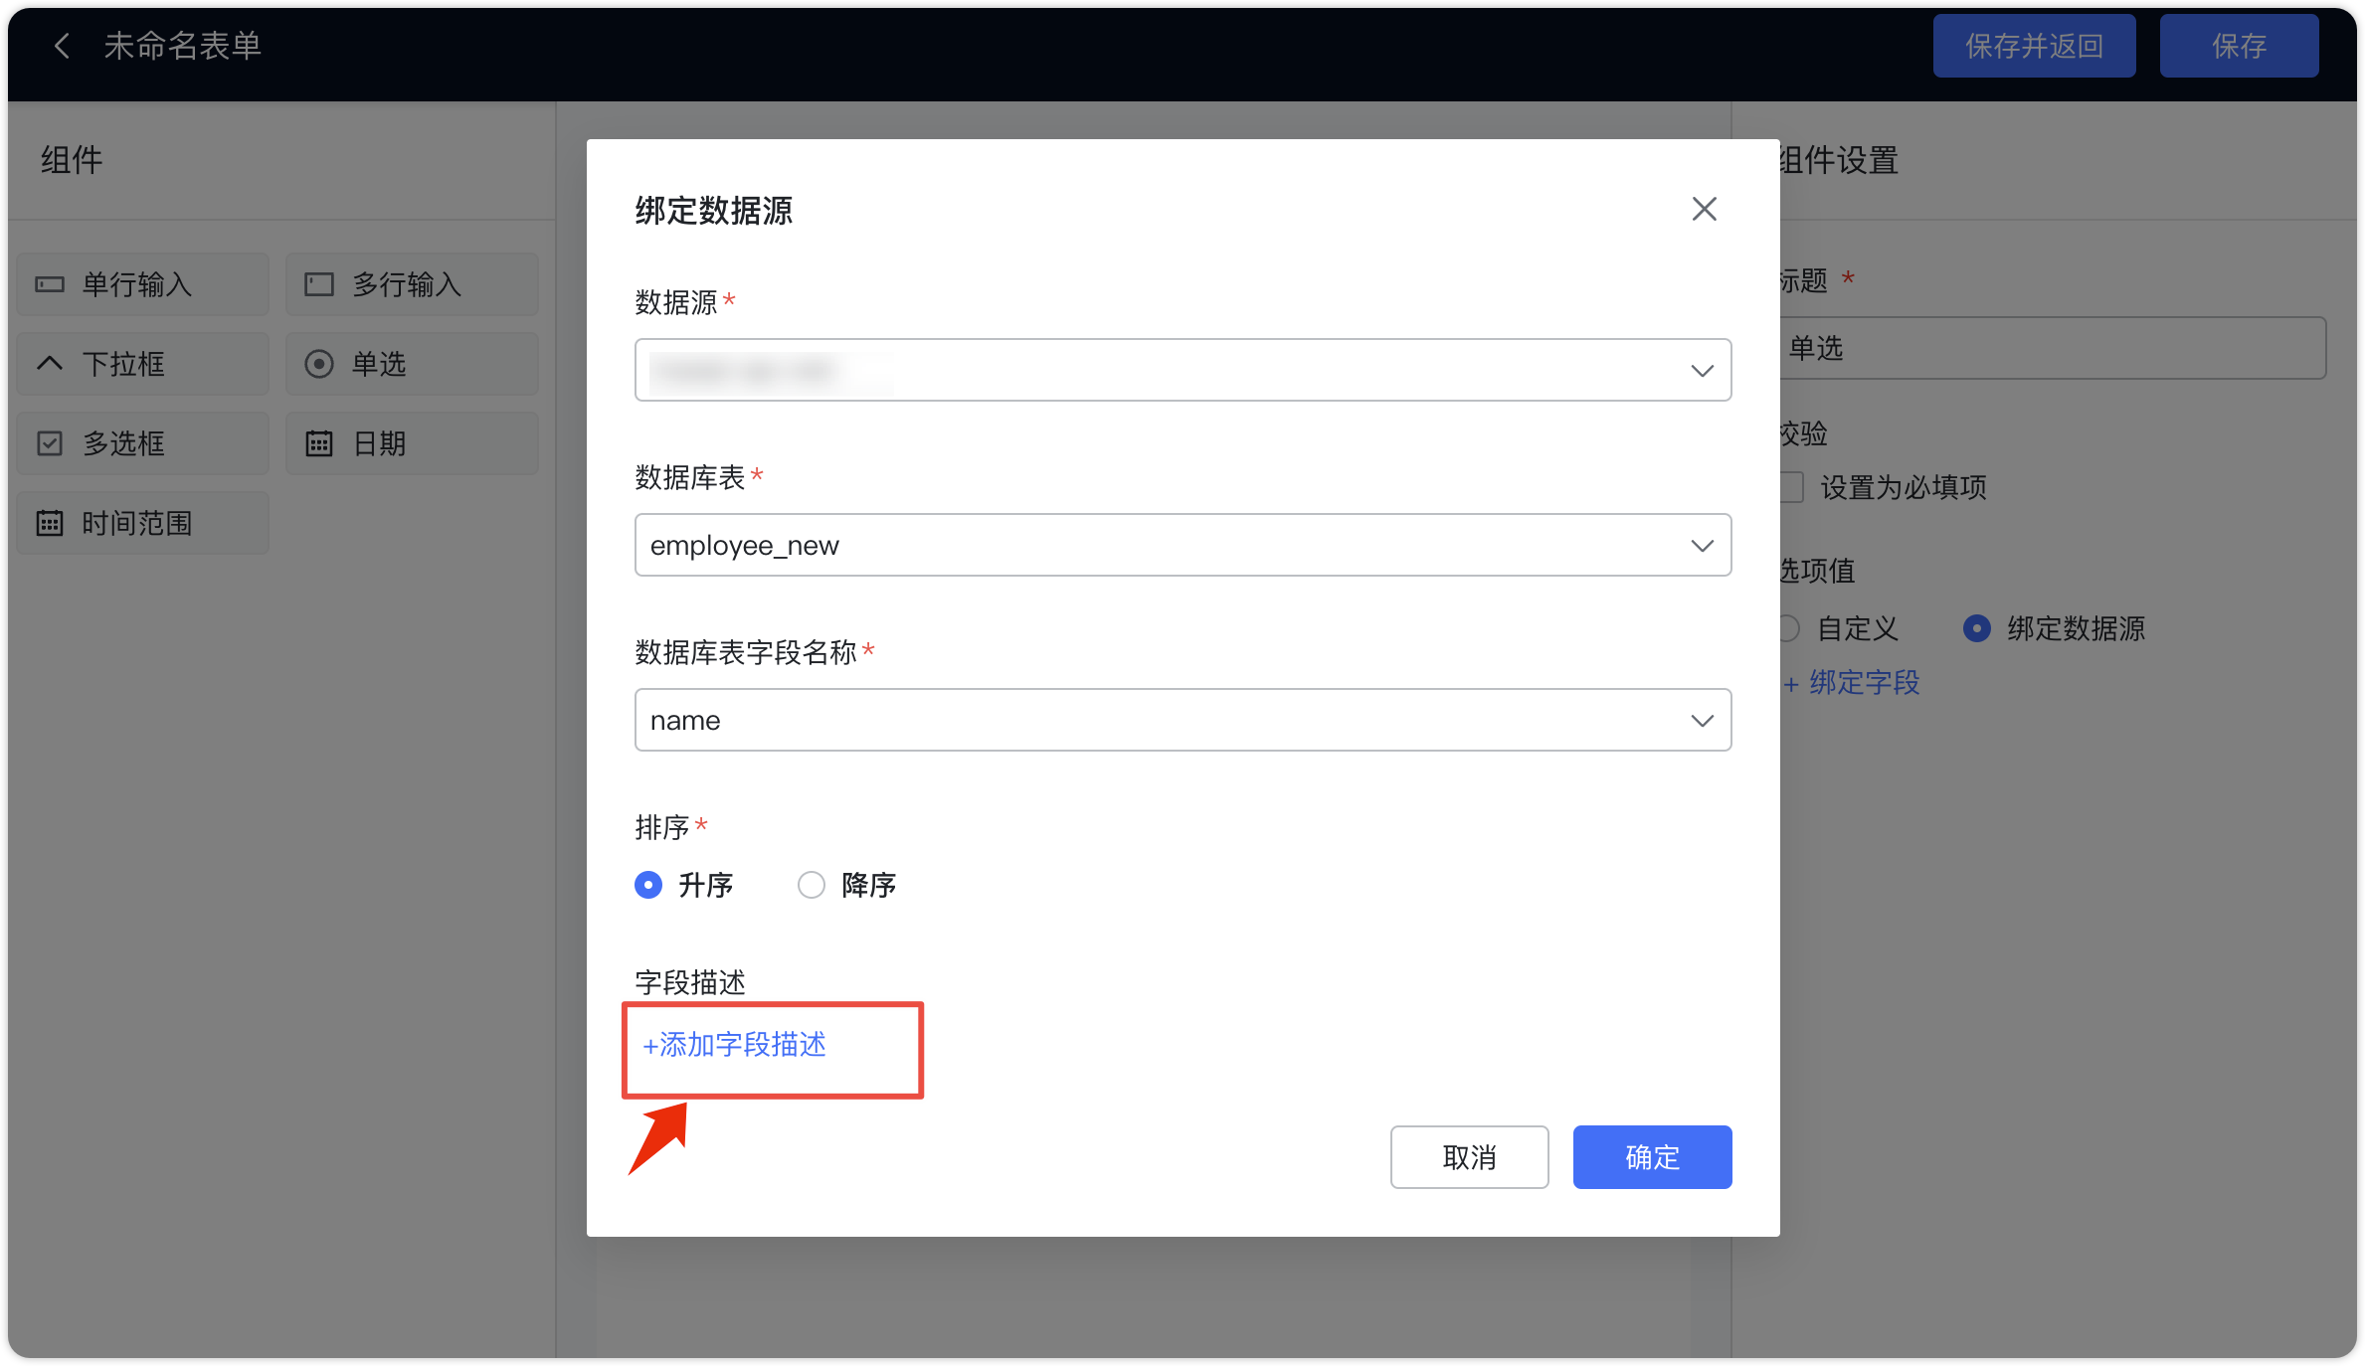Click the 取消 button
The width and height of the screenshot is (2365, 1366).
click(1469, 1157)
